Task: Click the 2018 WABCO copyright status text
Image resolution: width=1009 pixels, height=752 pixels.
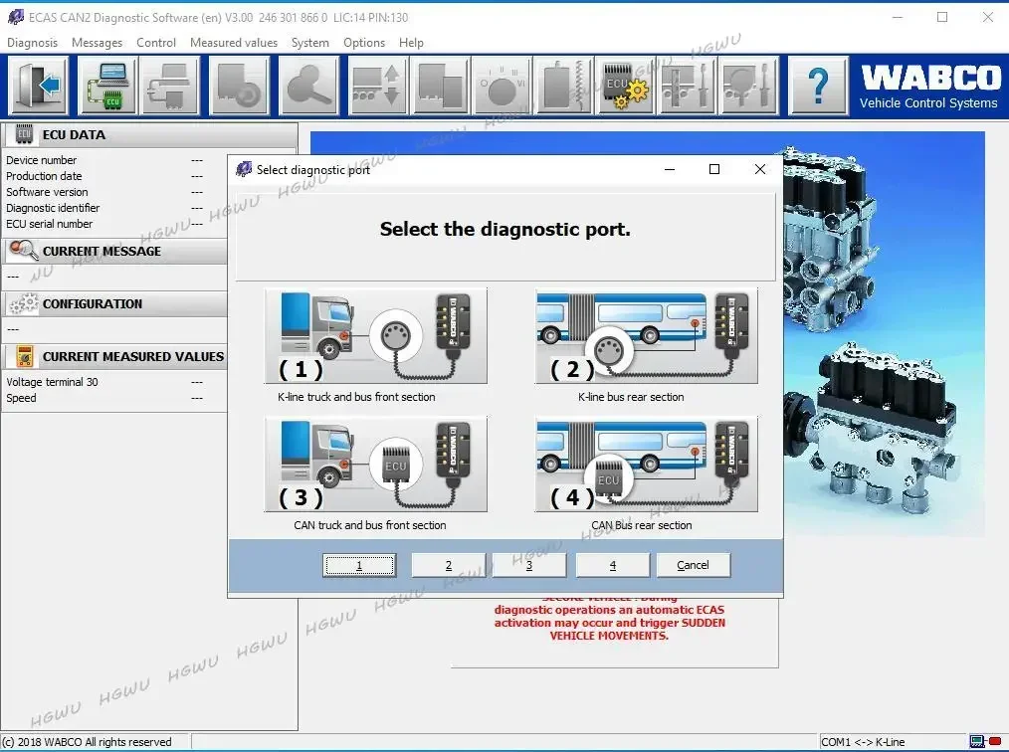Action: pyautogui.click(x=88, y=742)
